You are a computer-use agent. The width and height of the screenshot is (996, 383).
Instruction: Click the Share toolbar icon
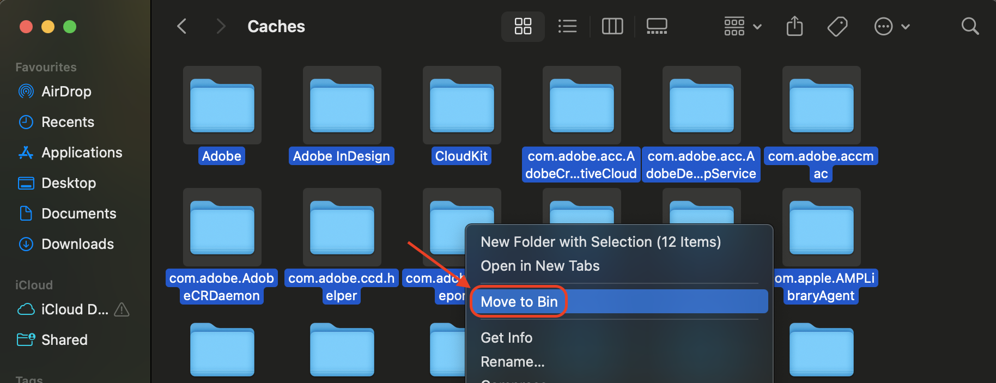tap(795, 26)
